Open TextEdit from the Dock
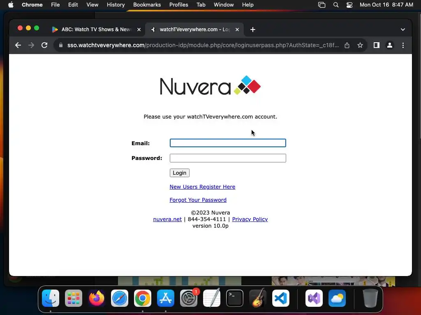Screen dimensions: 421x315 pos(212,298)
